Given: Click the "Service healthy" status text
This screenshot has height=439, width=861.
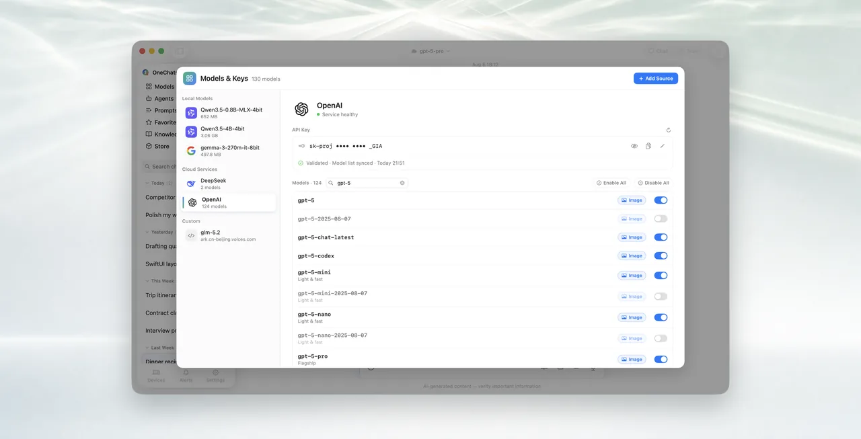Looking at the screenshot, I should [x=340, y=114].
